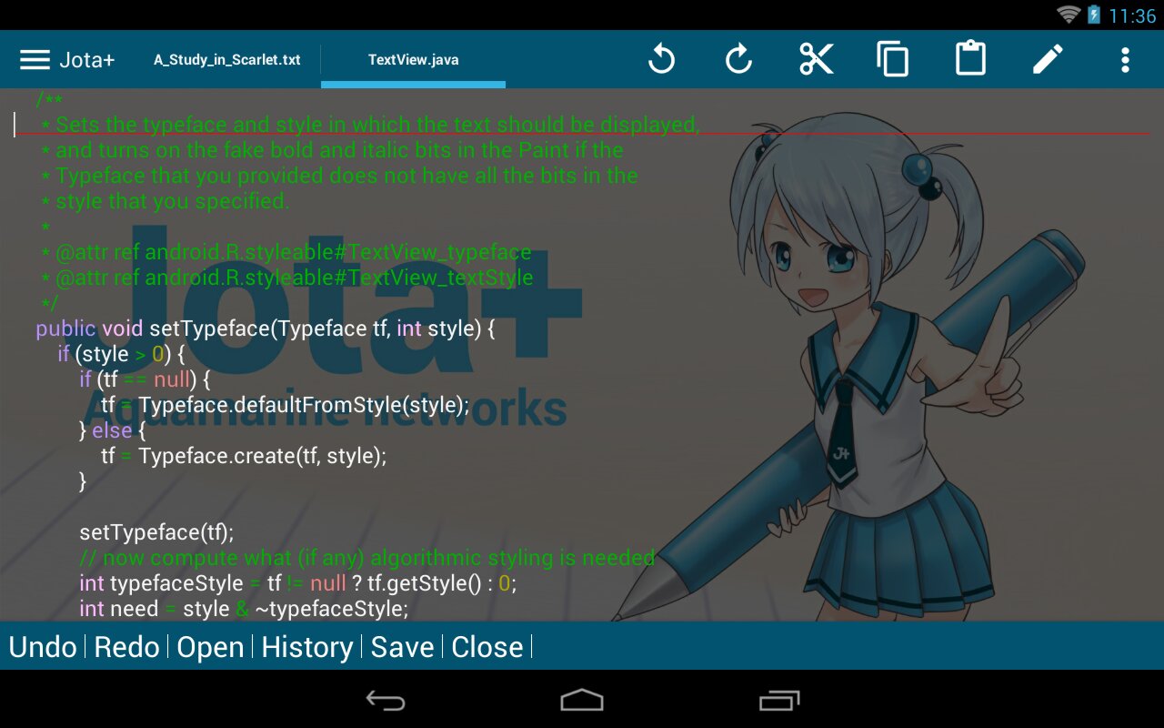Tap Close in the bottom bar
The height and width of the screenshot is (728, 1164).
coord(487,647)
